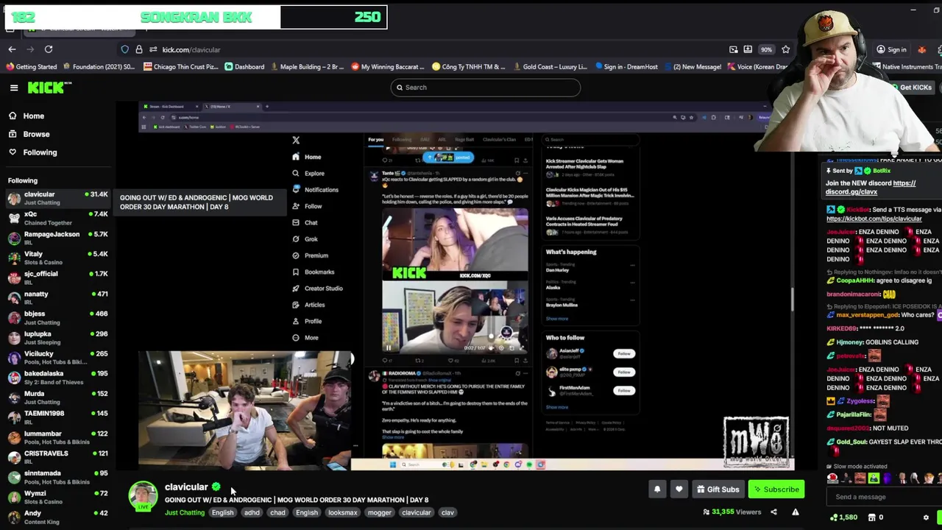Open the Sign in - DreamHost bookmark
This screenshot has height=530, width=942.
click(626, 67)
